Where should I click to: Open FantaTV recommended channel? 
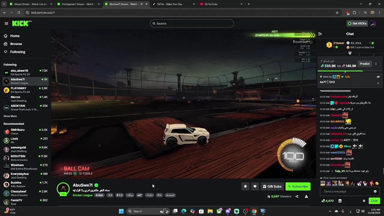25,202
